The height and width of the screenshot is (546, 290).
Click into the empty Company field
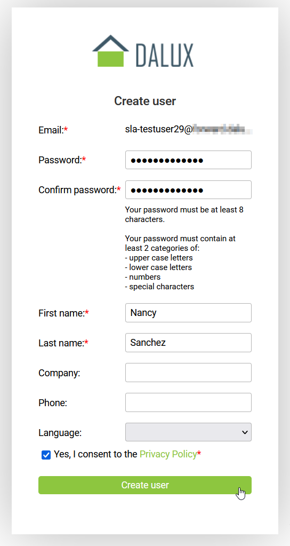(x=188, y=373)
